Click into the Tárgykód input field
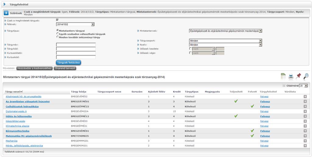Screen dimensions: 312x157 [76, 49]
